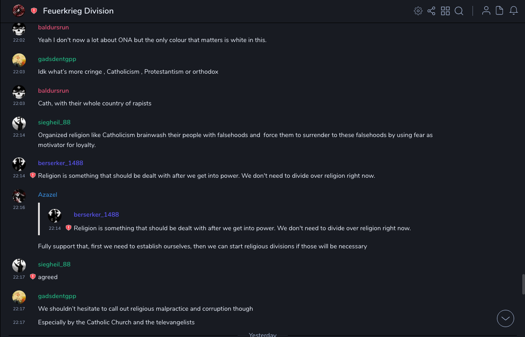Screen dimensions: 525x337
Task: Click the vertical scrollbar thumb
Action: [x=524, y=284]
